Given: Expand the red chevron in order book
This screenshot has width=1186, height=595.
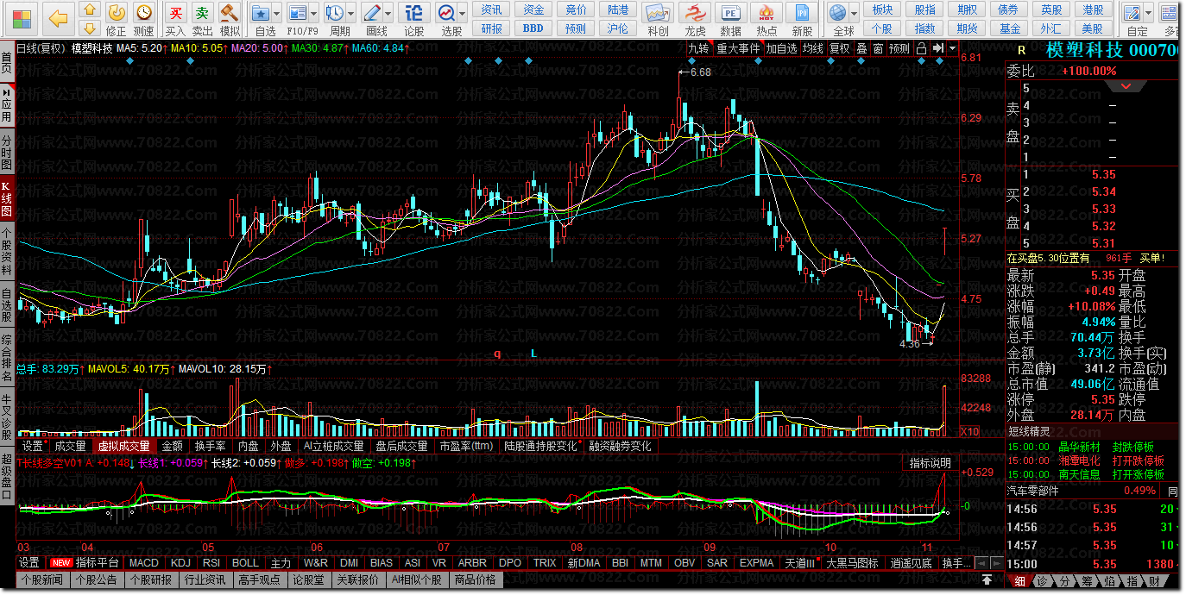Looking at the screenshot, I should click(1126, 86).
